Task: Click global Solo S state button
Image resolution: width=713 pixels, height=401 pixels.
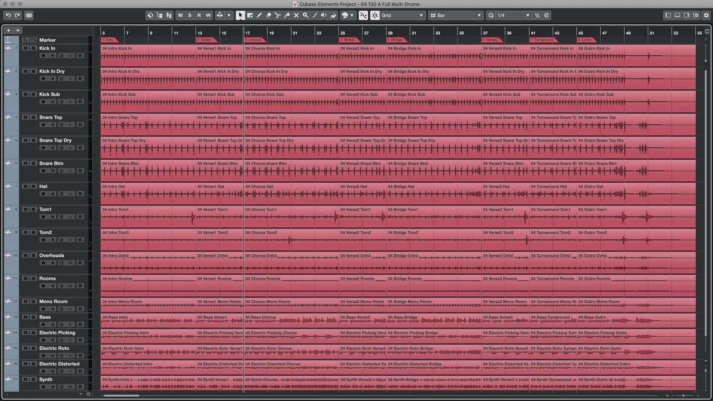Action: (x=190, y=15)
